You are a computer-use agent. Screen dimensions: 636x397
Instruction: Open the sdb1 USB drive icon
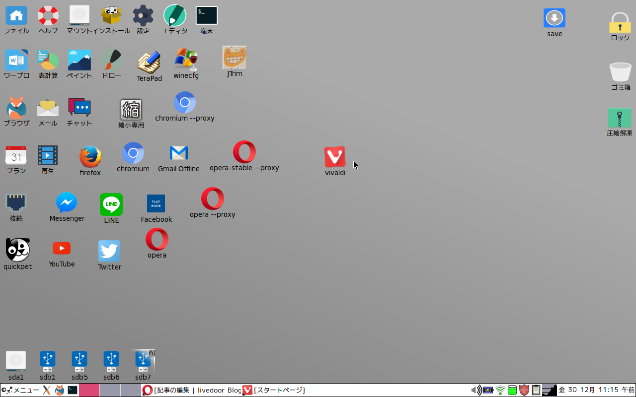pyautogui.click(x=48, y=361)
